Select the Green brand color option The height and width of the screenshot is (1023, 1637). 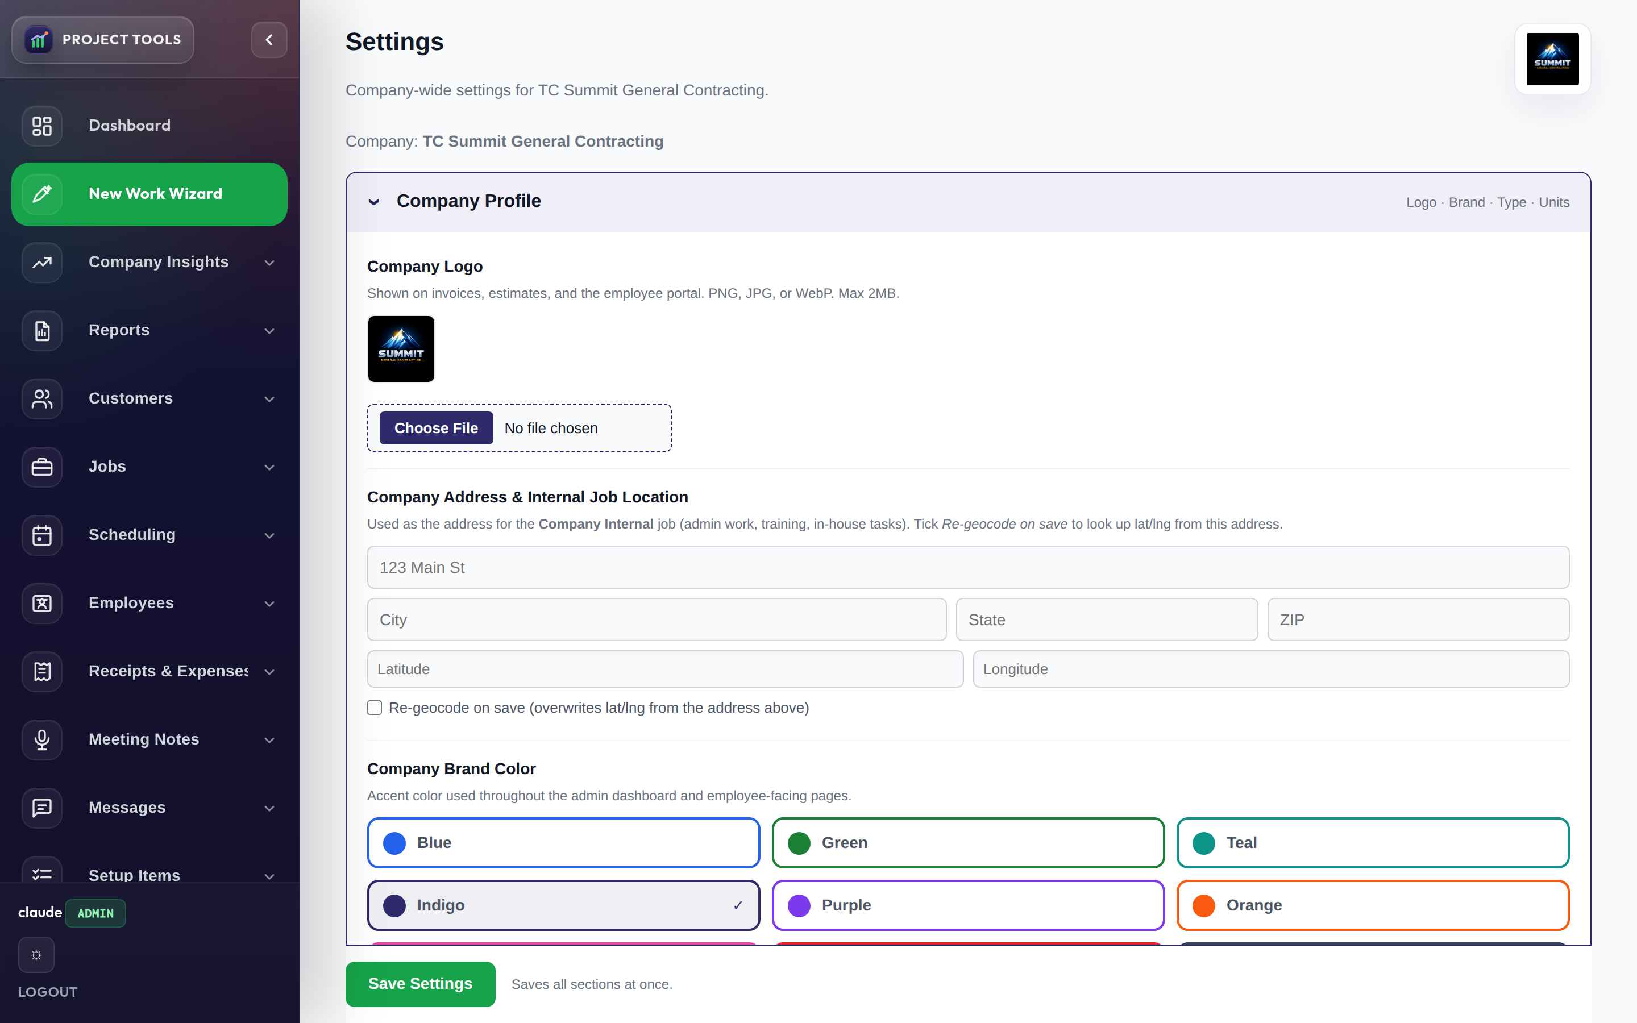point(968,843)
